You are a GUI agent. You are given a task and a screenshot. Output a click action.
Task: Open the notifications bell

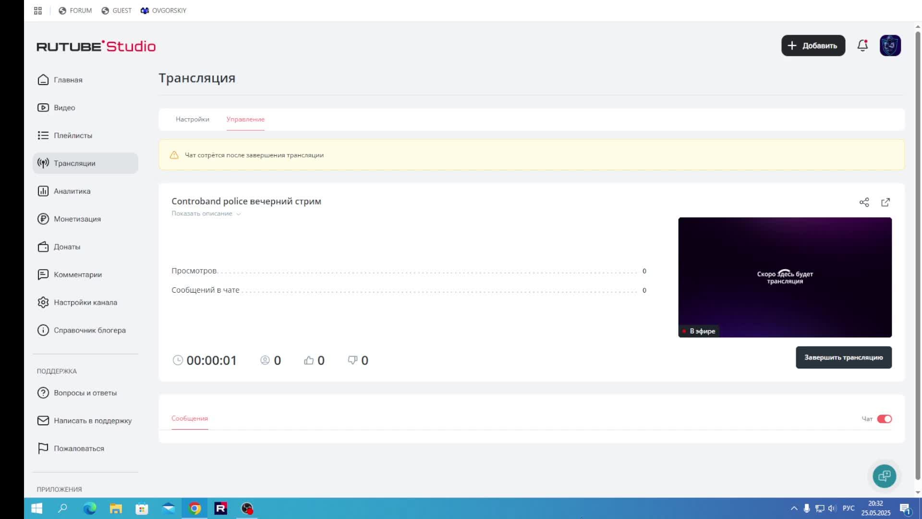coord(862,46)
